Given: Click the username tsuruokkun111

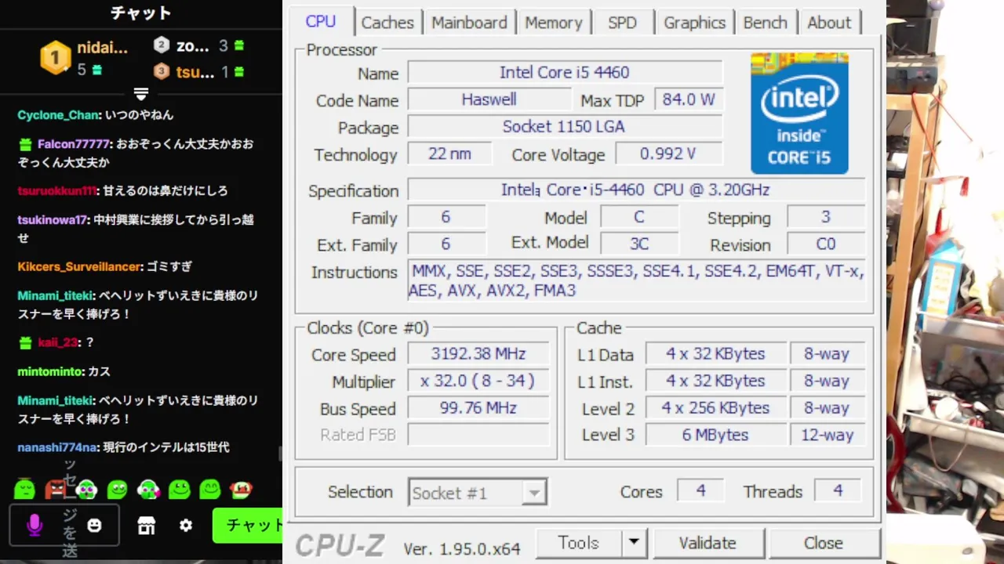Looking at the screenshot, I should pos(56,191).
